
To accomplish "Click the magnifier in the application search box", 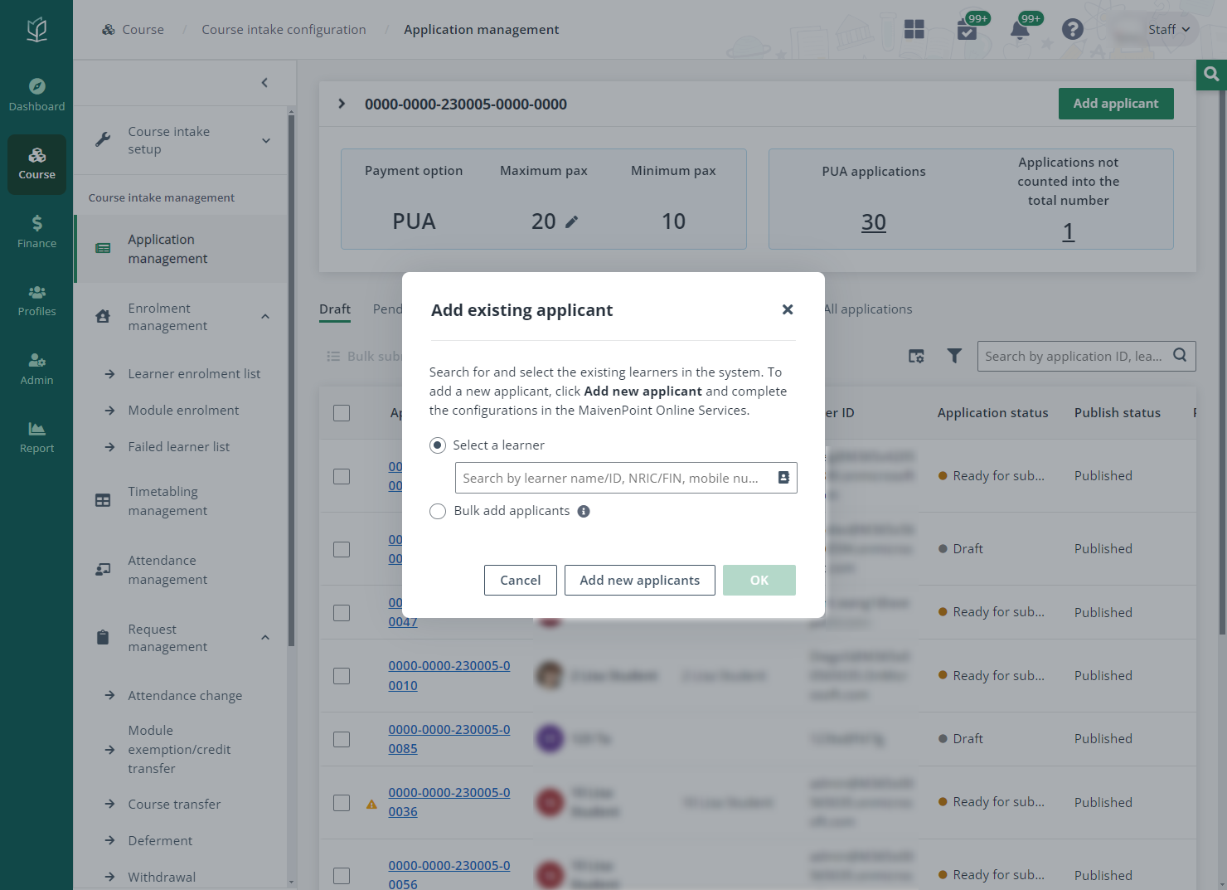I will click(1180, 356).
